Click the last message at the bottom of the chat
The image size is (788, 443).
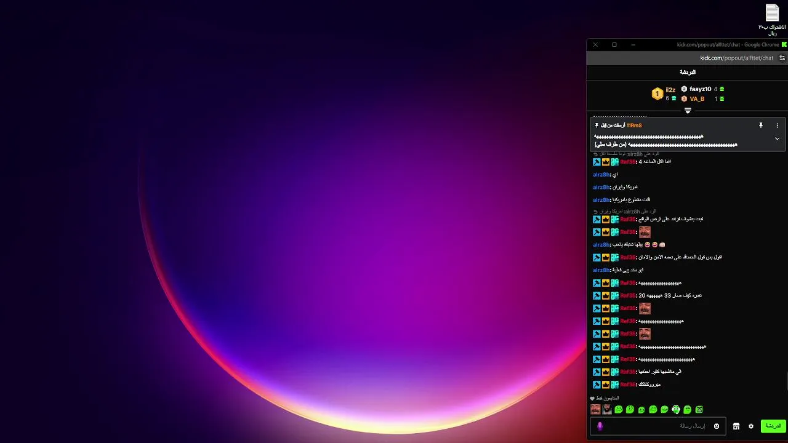627,385
